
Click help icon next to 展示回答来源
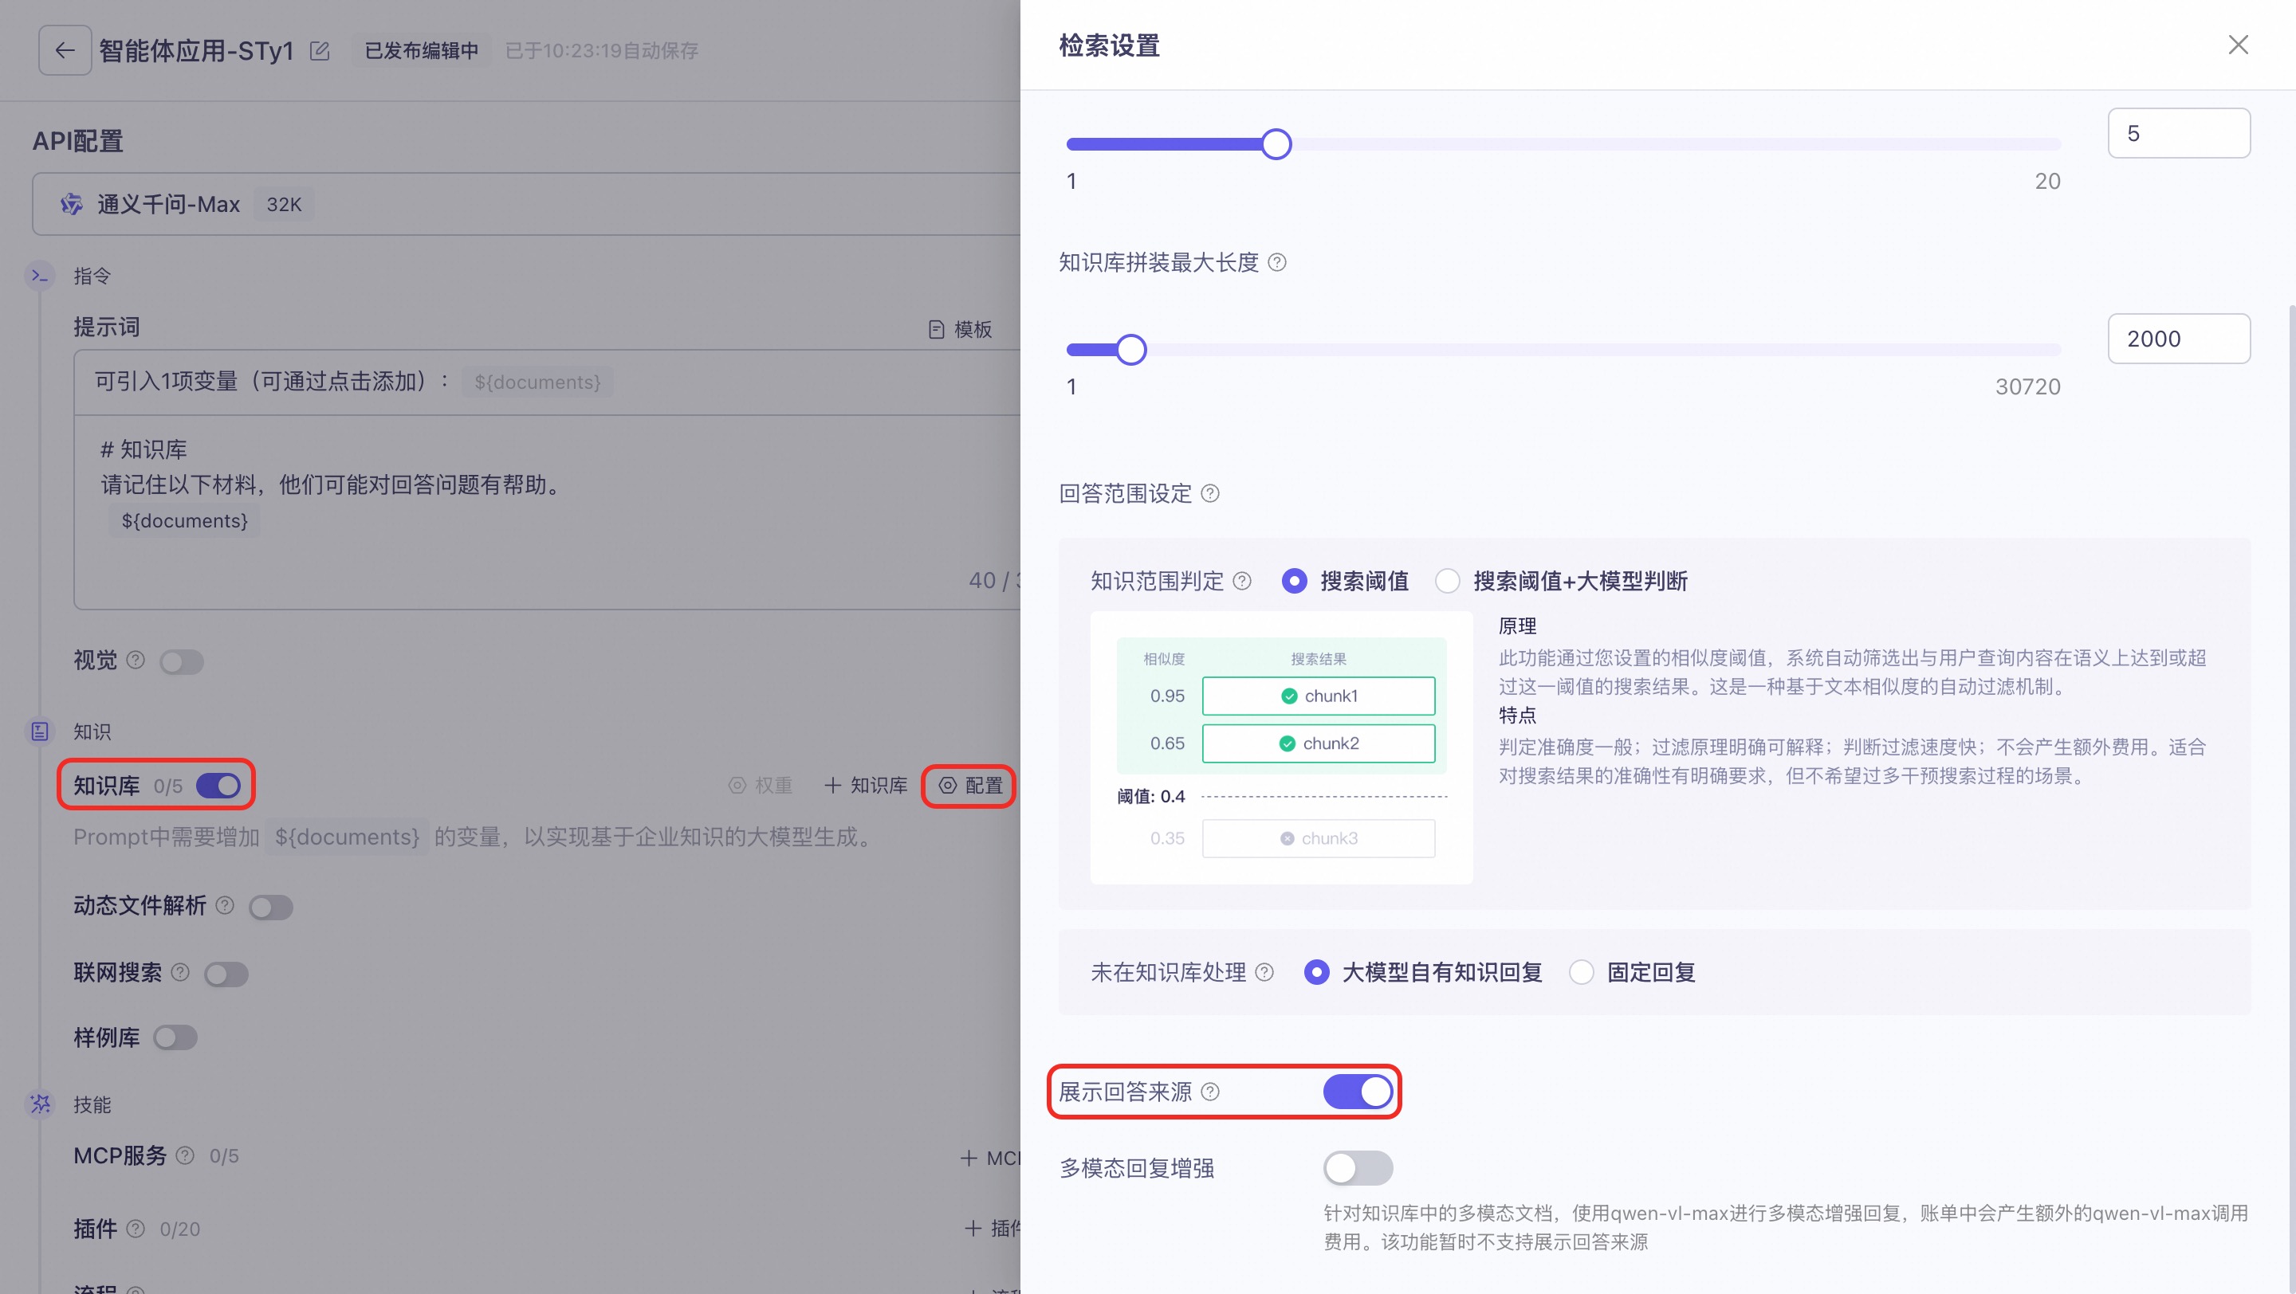(1209, 1092)
